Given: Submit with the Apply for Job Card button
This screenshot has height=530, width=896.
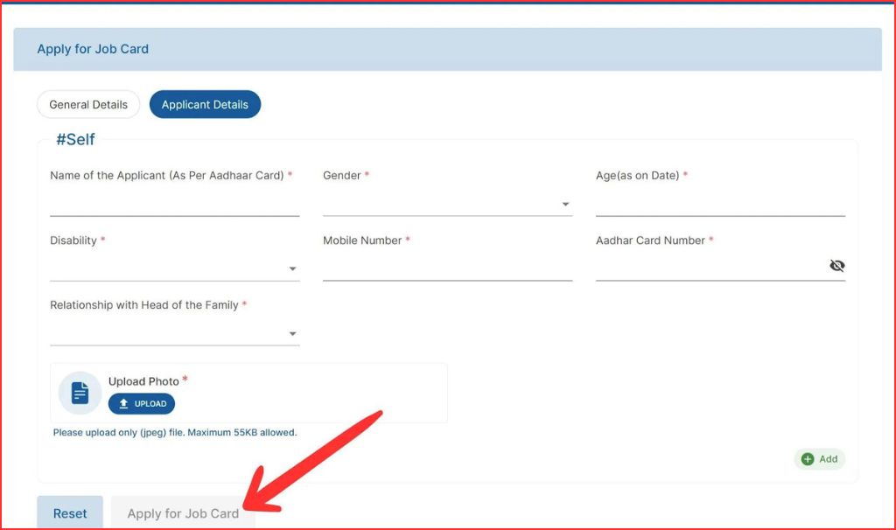Looking at the screenshot, I should coord(183,513).
